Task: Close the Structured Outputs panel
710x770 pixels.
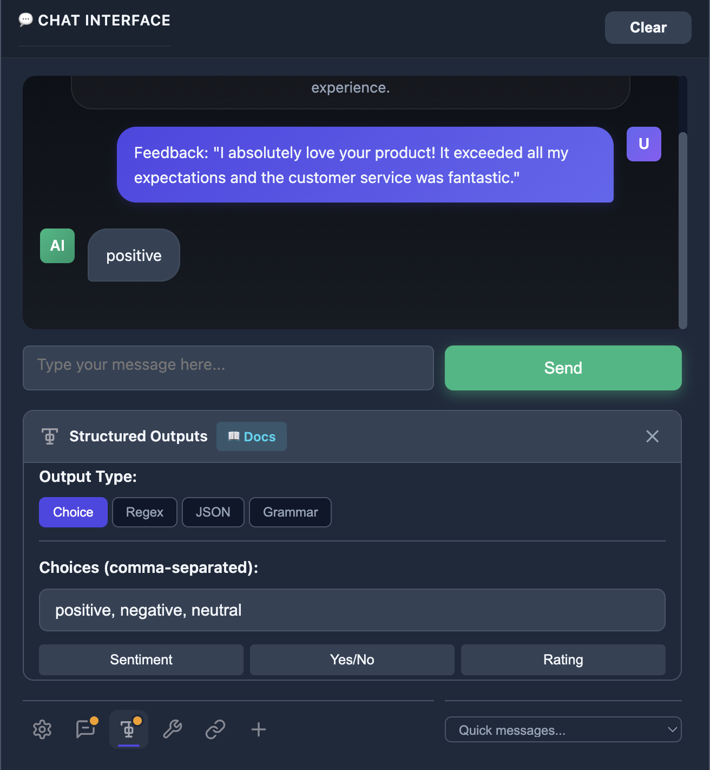Action: 652,436
